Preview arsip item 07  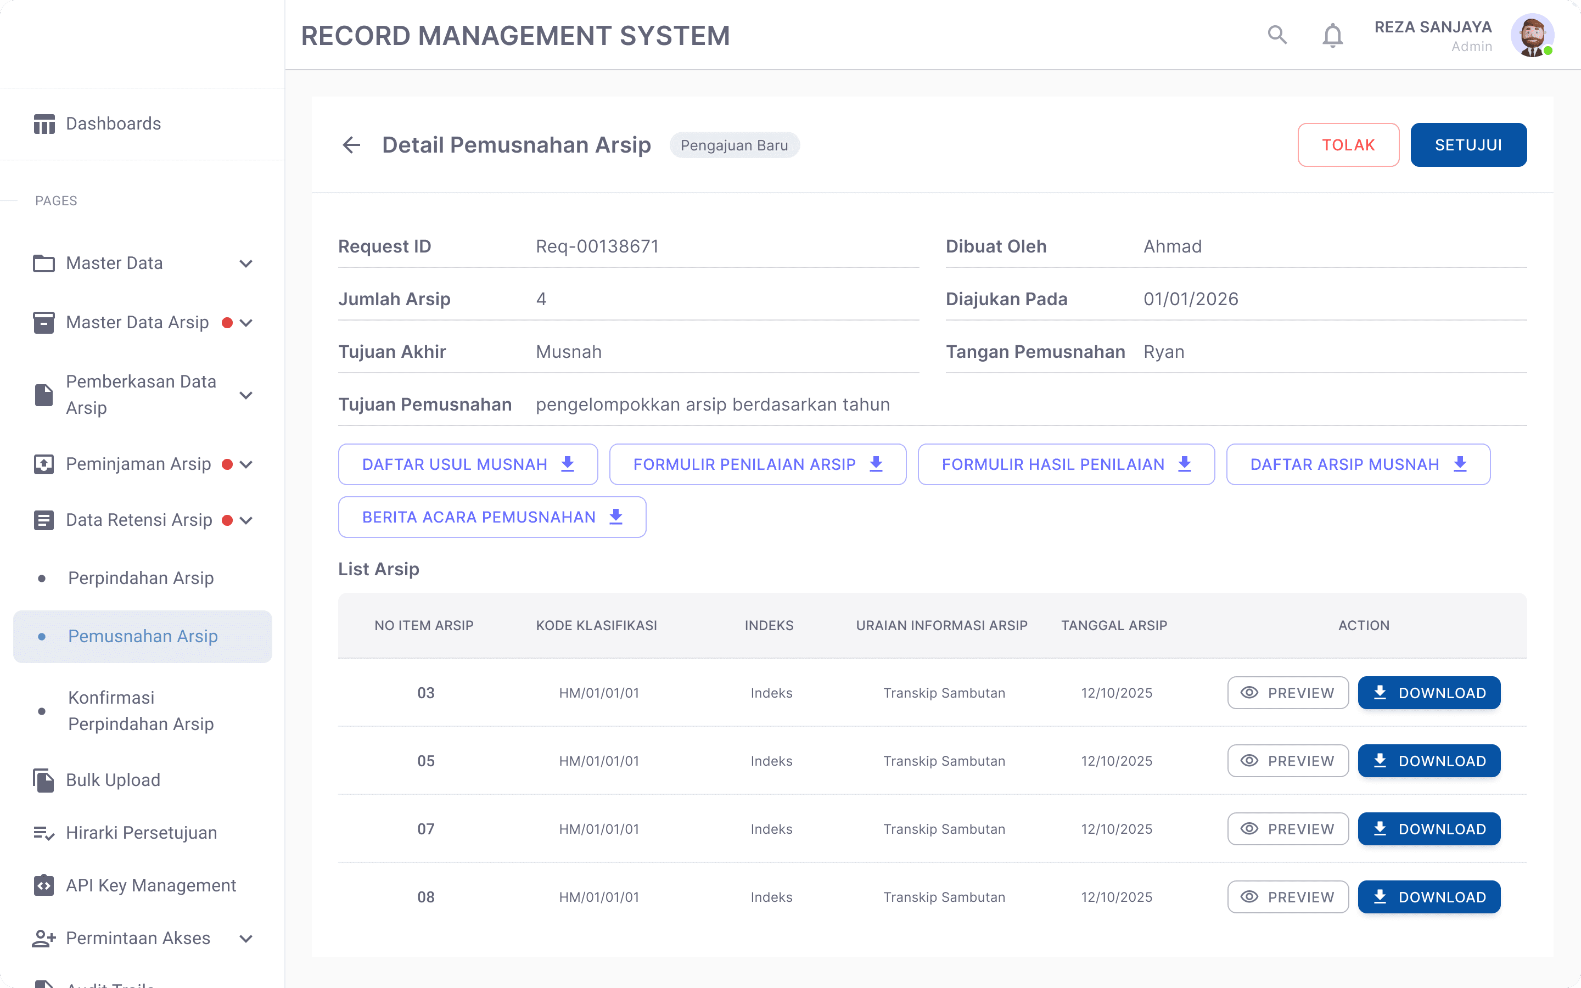point(1288,829)
